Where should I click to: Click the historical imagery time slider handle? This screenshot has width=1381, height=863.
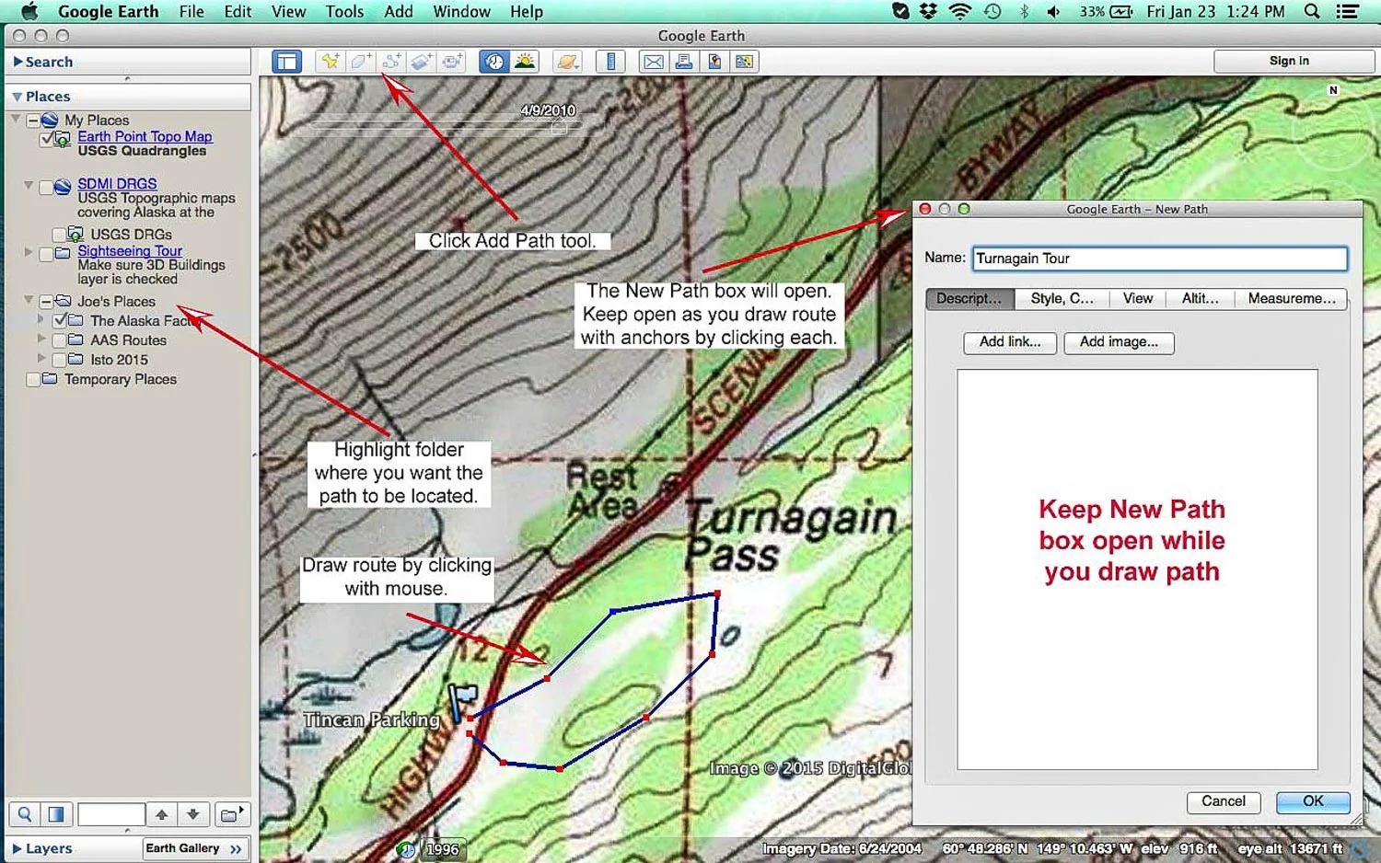pyautogui.click(x=559, y=128)
